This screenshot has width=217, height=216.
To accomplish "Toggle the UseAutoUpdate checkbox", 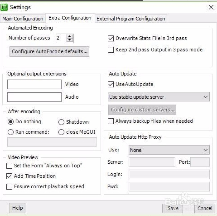I will [x=111, y=84].
